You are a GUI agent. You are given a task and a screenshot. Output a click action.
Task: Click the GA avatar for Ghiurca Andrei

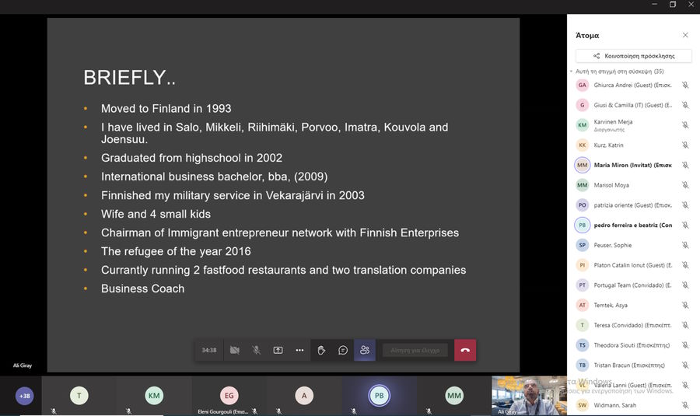pos(582,86)
